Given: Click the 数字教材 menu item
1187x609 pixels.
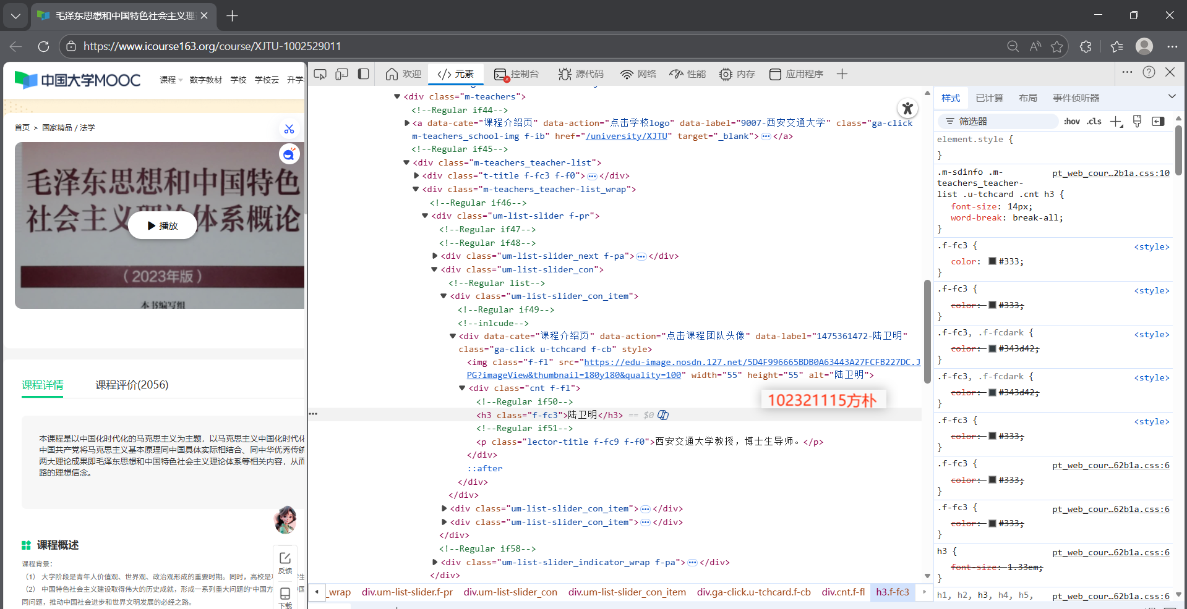Looking at the screenshot, I should (206, 80).
